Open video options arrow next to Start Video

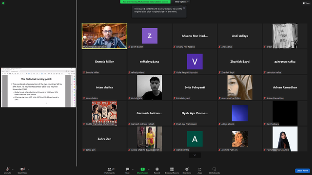[x=29, y=169]
